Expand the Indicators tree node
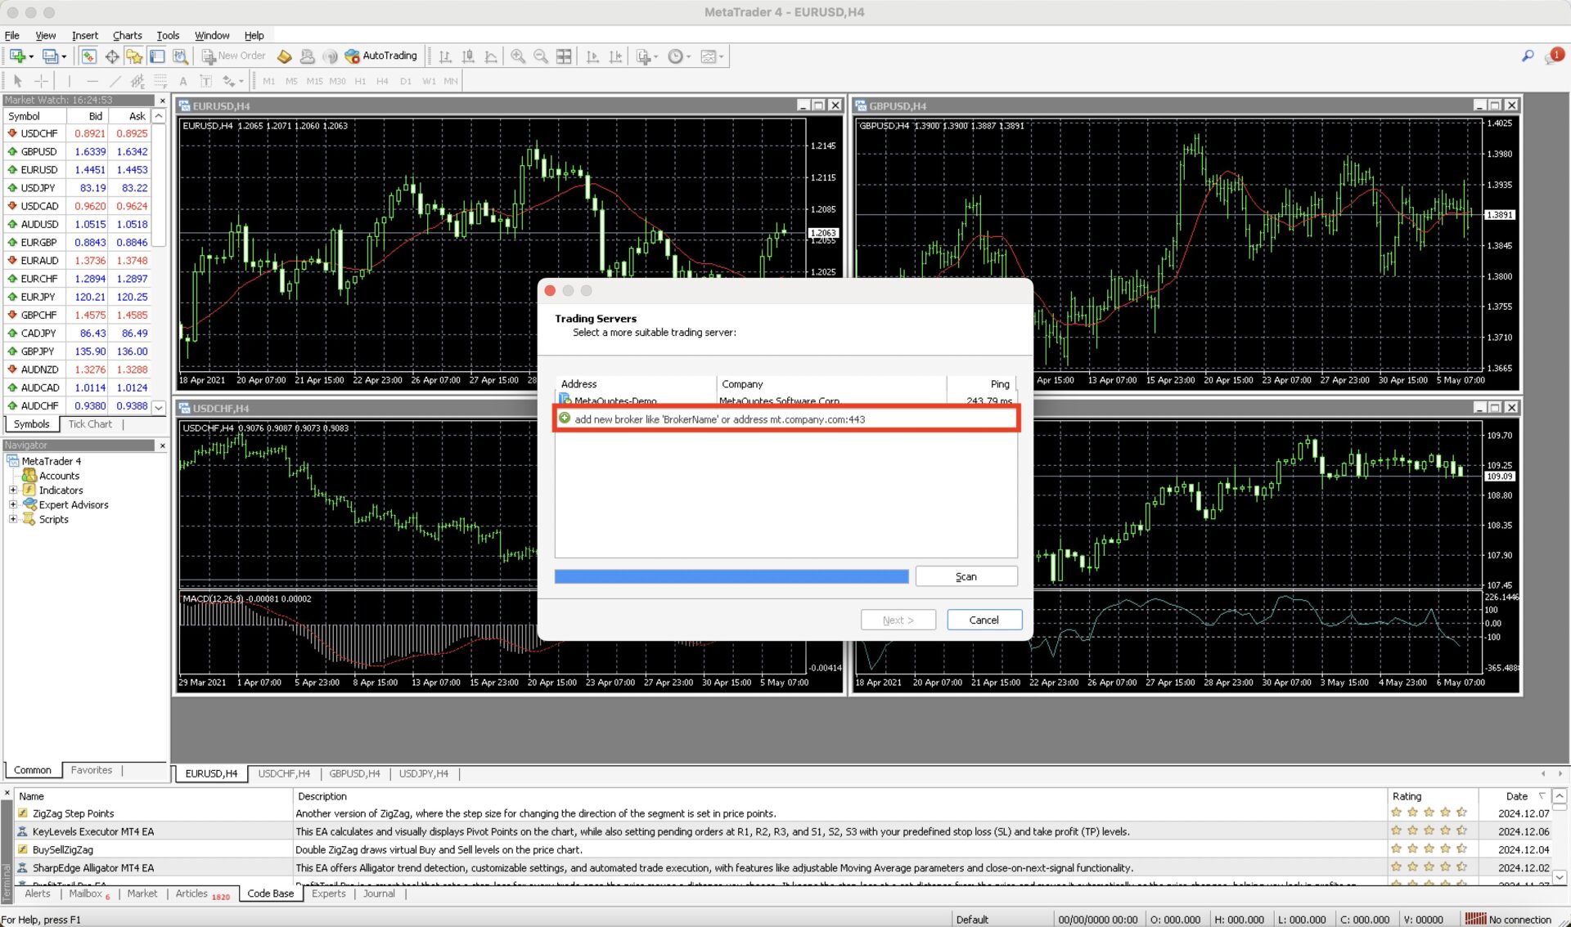The width and height of the screenshot is (1571, 927). tap(13, 490)
